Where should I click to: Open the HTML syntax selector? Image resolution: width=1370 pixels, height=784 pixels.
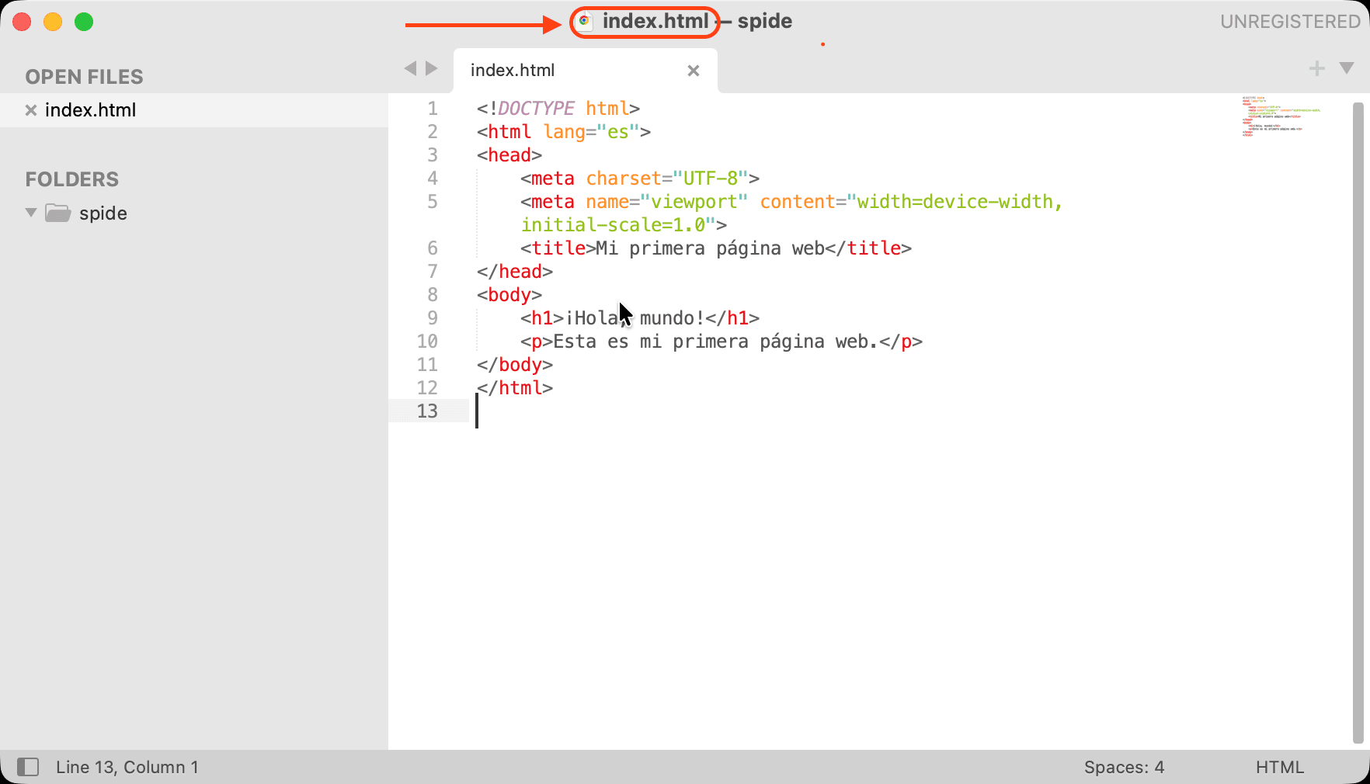tap(1279, 767)
